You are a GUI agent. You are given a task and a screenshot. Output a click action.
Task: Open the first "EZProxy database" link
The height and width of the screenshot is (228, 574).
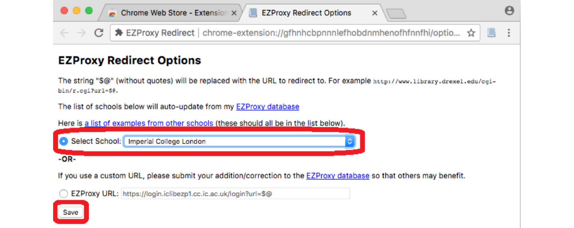267,107
